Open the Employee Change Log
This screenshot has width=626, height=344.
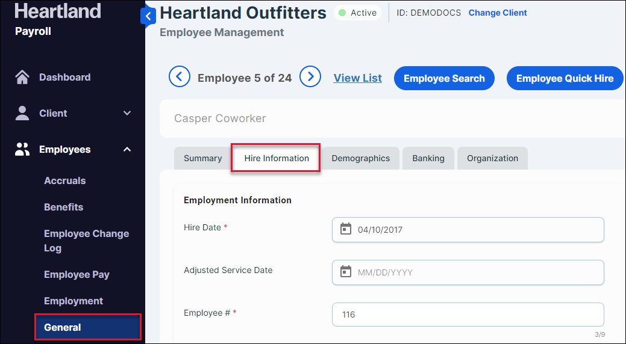click(x=86, y=241)
